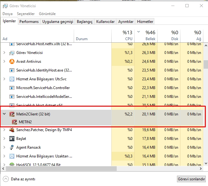Screen dimensions: 208x186
Task: Click the 19,6 MB memory value
Action: (149, 130)
